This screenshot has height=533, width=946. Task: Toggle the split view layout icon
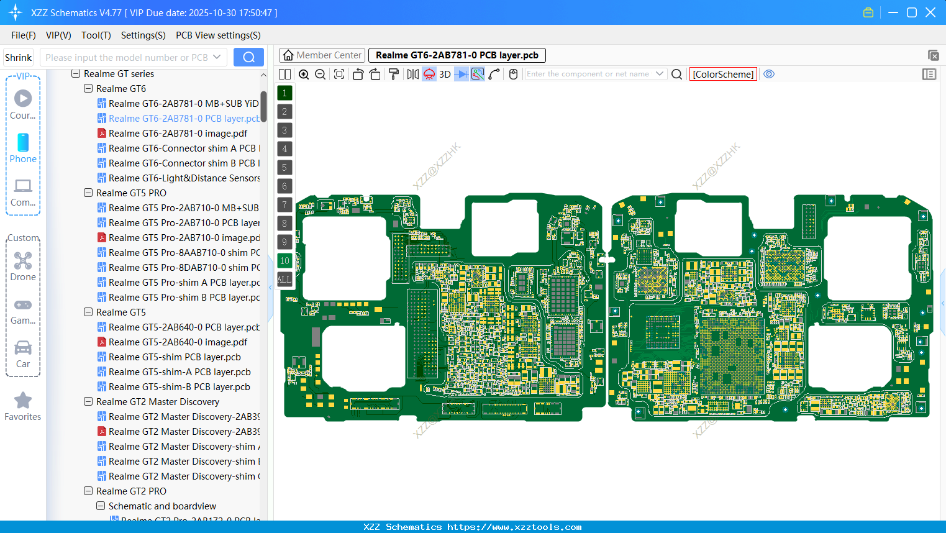(284, 75)
